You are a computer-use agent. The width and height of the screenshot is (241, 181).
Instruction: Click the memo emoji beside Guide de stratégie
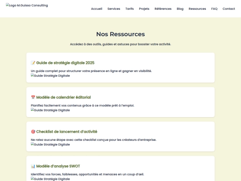33,63
